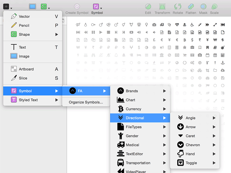Select the Edit tool in the toolbar

148,9
